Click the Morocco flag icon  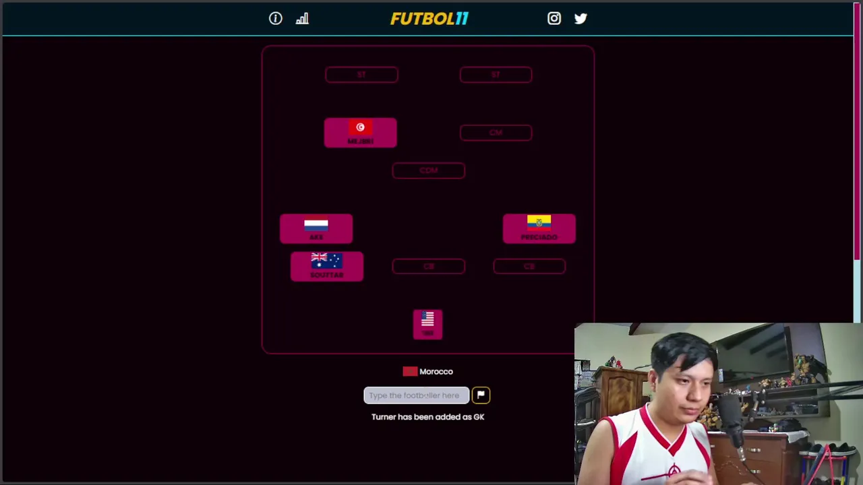(x=410, y=371)
